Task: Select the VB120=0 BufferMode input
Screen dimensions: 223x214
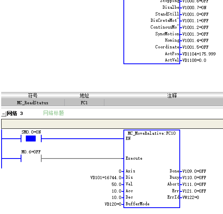Action: click(113, 204)
